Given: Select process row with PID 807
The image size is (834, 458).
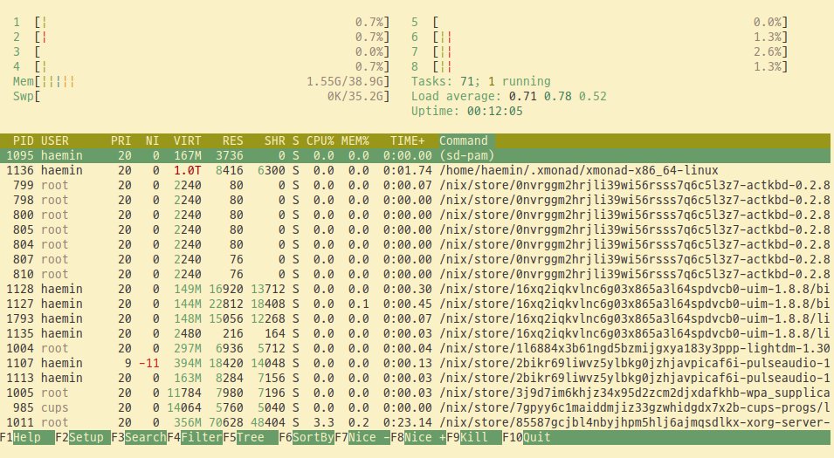Looking at the screenshot, I should pyautogui.click(x=415, y=260).
